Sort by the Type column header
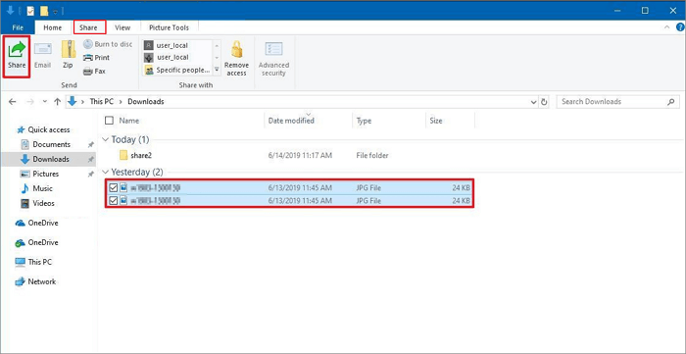 (x=364, y=121)
